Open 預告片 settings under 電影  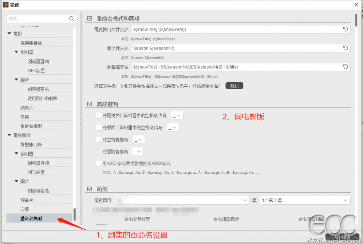pyautogui.click(x=27, y=108)
